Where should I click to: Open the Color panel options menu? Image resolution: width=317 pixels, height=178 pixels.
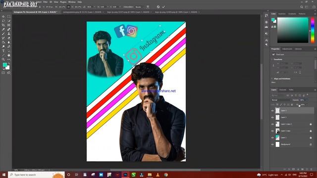pyautogui.click(x=315, y=14)
